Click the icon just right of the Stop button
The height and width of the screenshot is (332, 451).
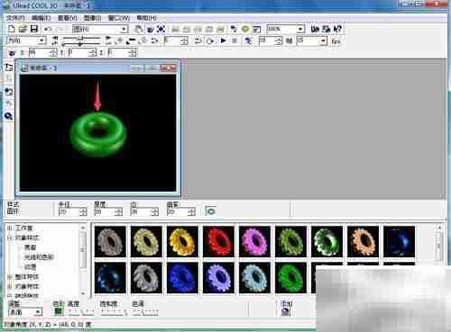[x=248, y=40]
